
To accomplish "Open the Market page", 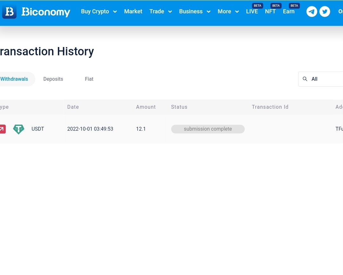I will (x=133, y=11).
